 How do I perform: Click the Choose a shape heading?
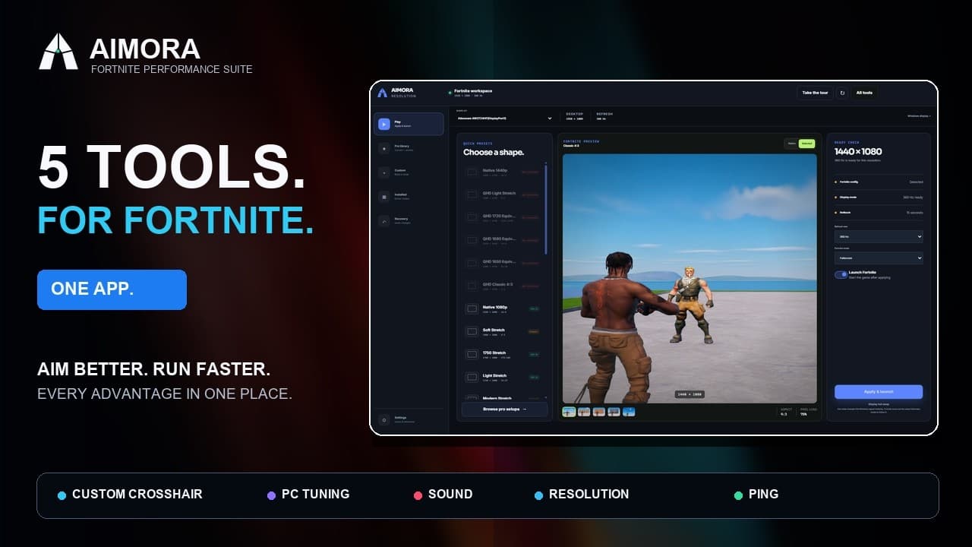(494, 152)
